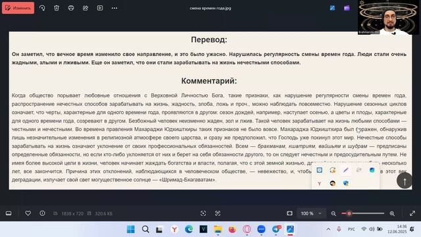Open the dark V app on the taskbar

(x=203, y=229)
